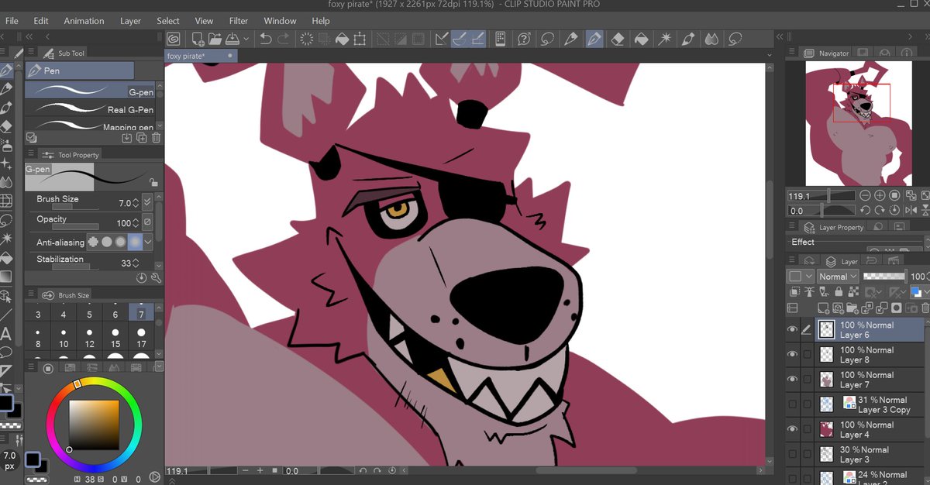Select brush size 12 preset
930x485 pixels.
(89, 340)
